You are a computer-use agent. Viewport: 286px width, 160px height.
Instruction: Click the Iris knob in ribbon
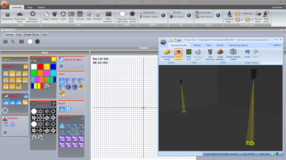189,15
